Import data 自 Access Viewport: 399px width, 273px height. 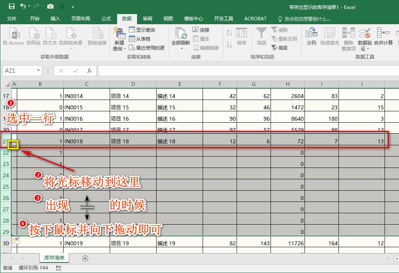point(14,36)
